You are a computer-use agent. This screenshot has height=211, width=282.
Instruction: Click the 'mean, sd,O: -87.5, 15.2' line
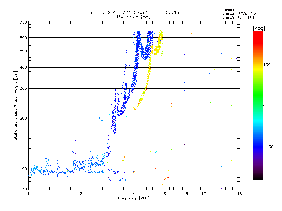click(x=235, y=14)
